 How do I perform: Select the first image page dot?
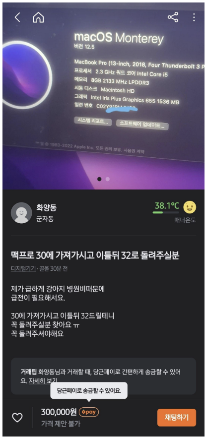coord(99,179)
